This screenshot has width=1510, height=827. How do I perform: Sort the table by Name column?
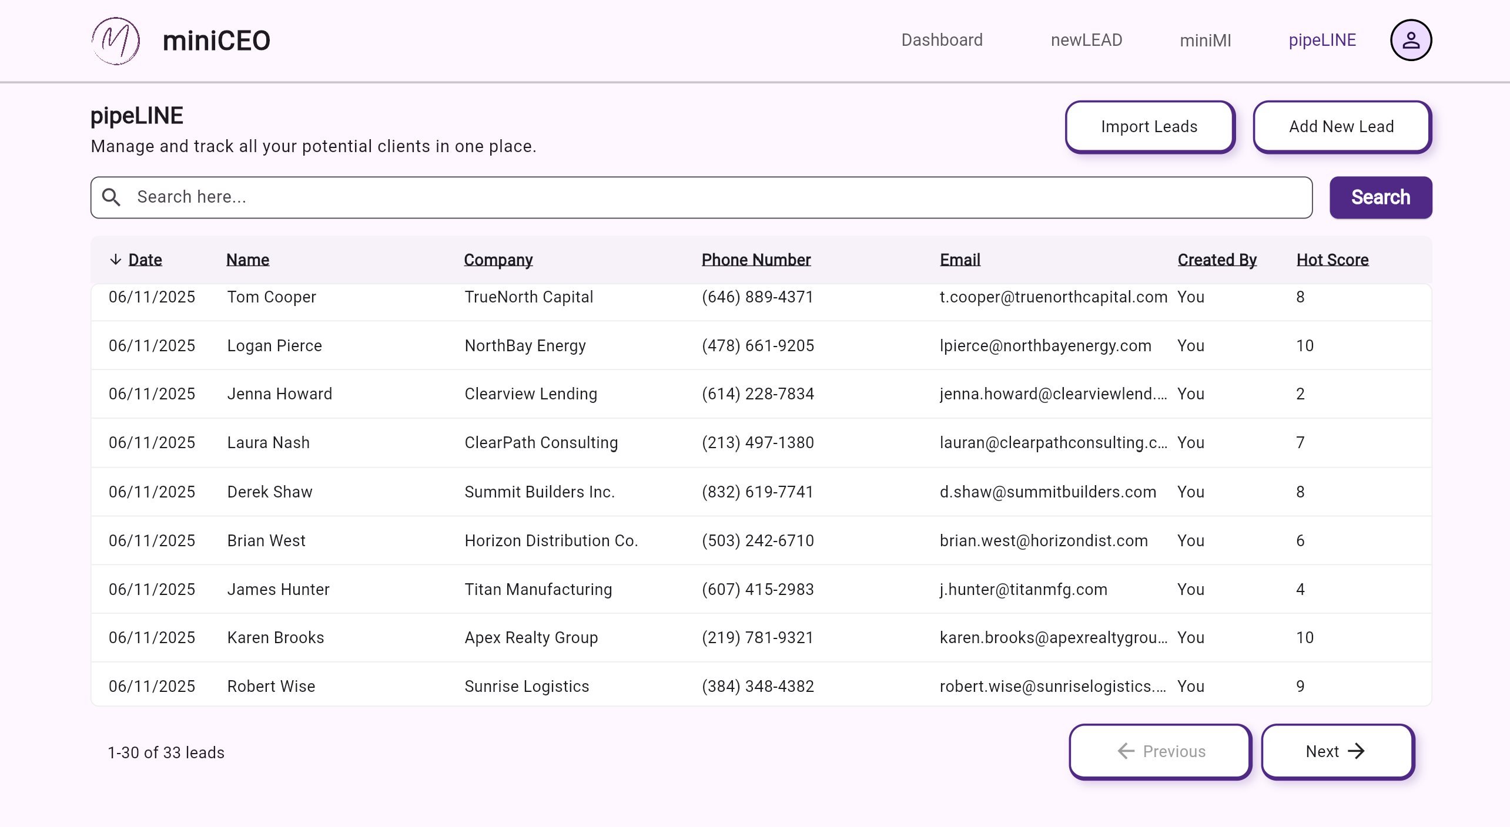pos(247,260)
